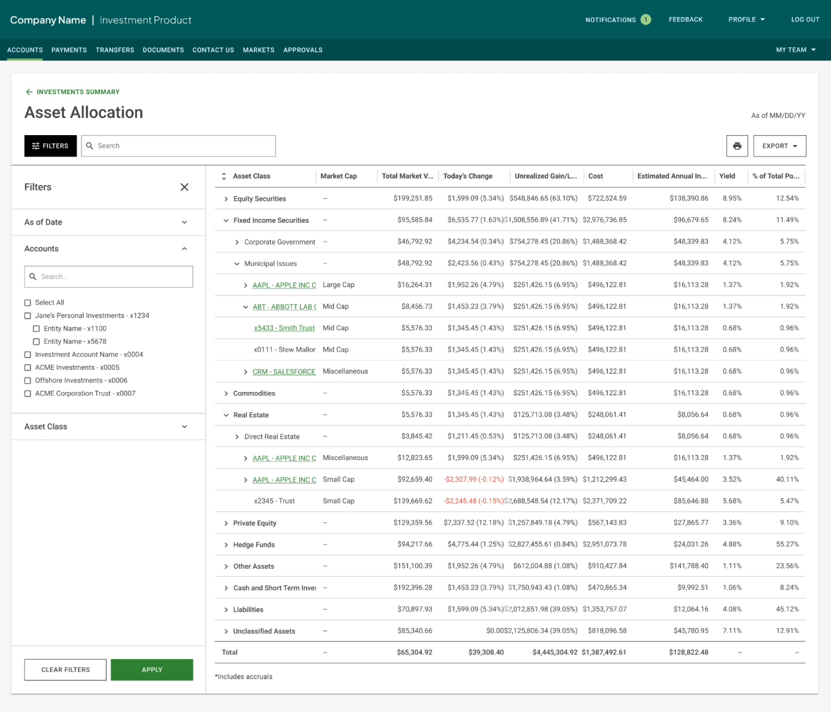Click the Log Out link
Image resolution: width=831 pixels, height=712 pixels.
805,20
